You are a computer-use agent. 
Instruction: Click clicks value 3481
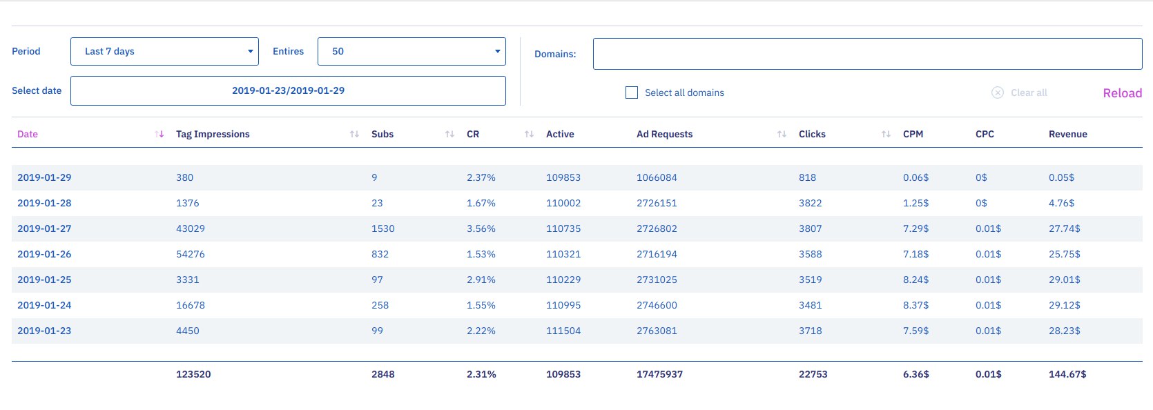coord(811,305)
